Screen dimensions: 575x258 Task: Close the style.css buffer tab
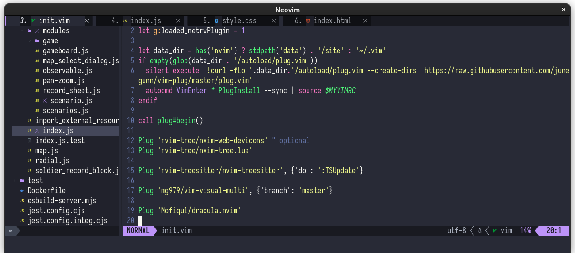coord(273,21)
